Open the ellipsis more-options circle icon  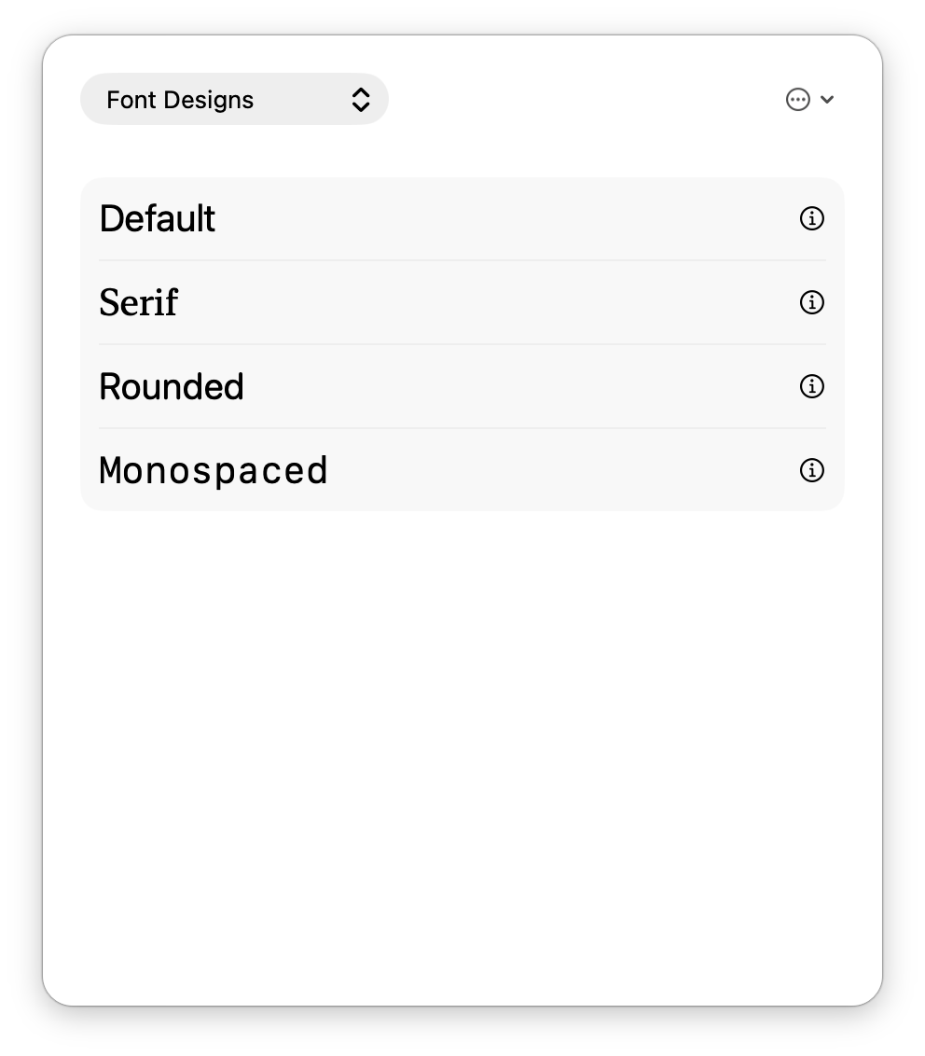pos(798,100)
